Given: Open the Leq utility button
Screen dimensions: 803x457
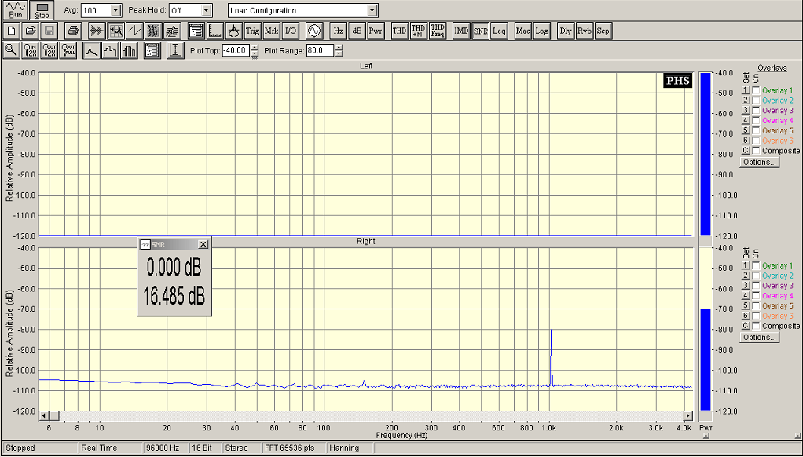Looking at the screenshot, I should pos(499,31).
